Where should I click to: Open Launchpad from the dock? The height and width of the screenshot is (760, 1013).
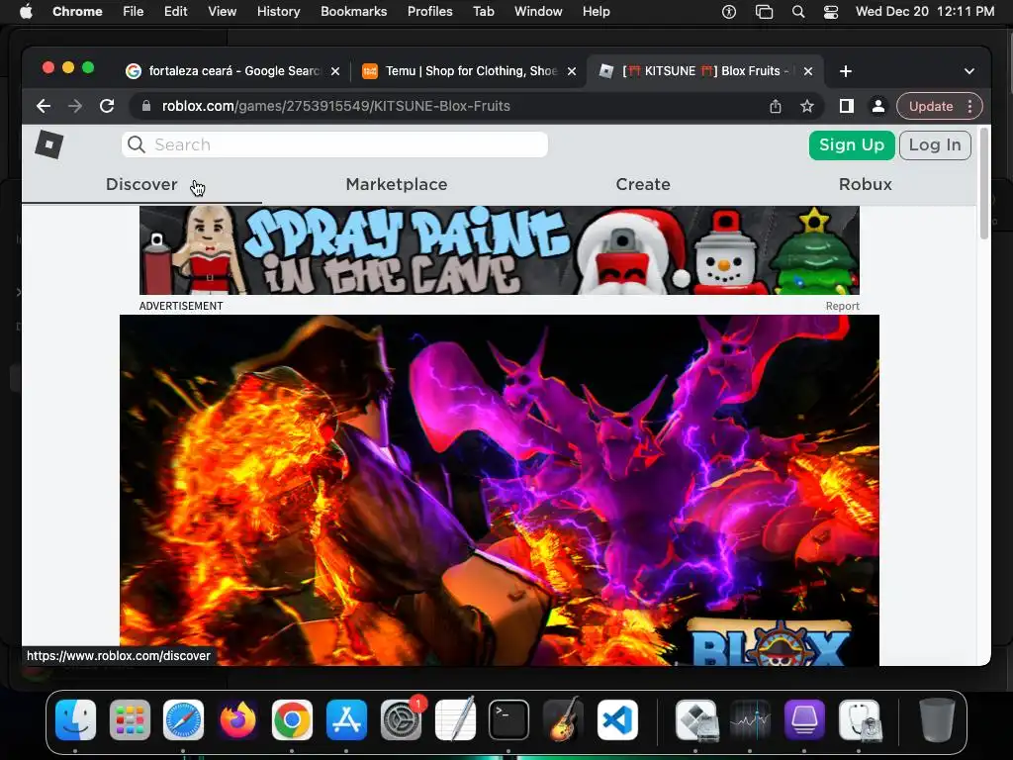pyautogui.click(x=130, y=720)
